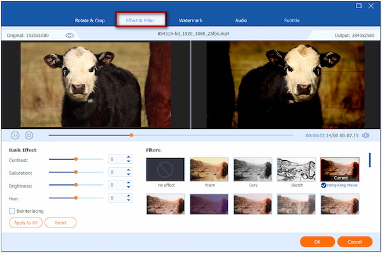Image resolution: width=382 pixels, height=253 pixels.
Task: Select fourth filter thumbnail in second row
Action: coord(296,204)
